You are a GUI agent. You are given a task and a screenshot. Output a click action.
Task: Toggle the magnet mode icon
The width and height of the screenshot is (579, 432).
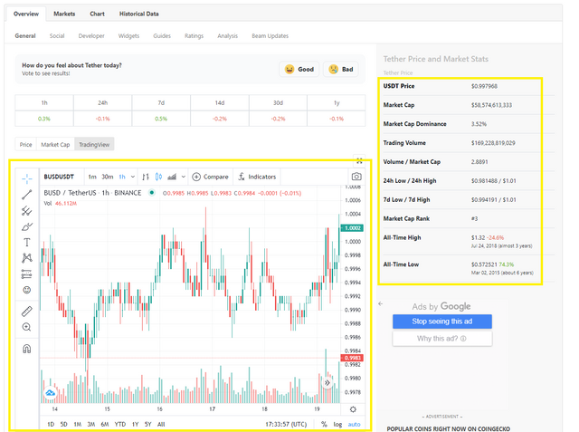pyautogui.click(x=26, y=349)
